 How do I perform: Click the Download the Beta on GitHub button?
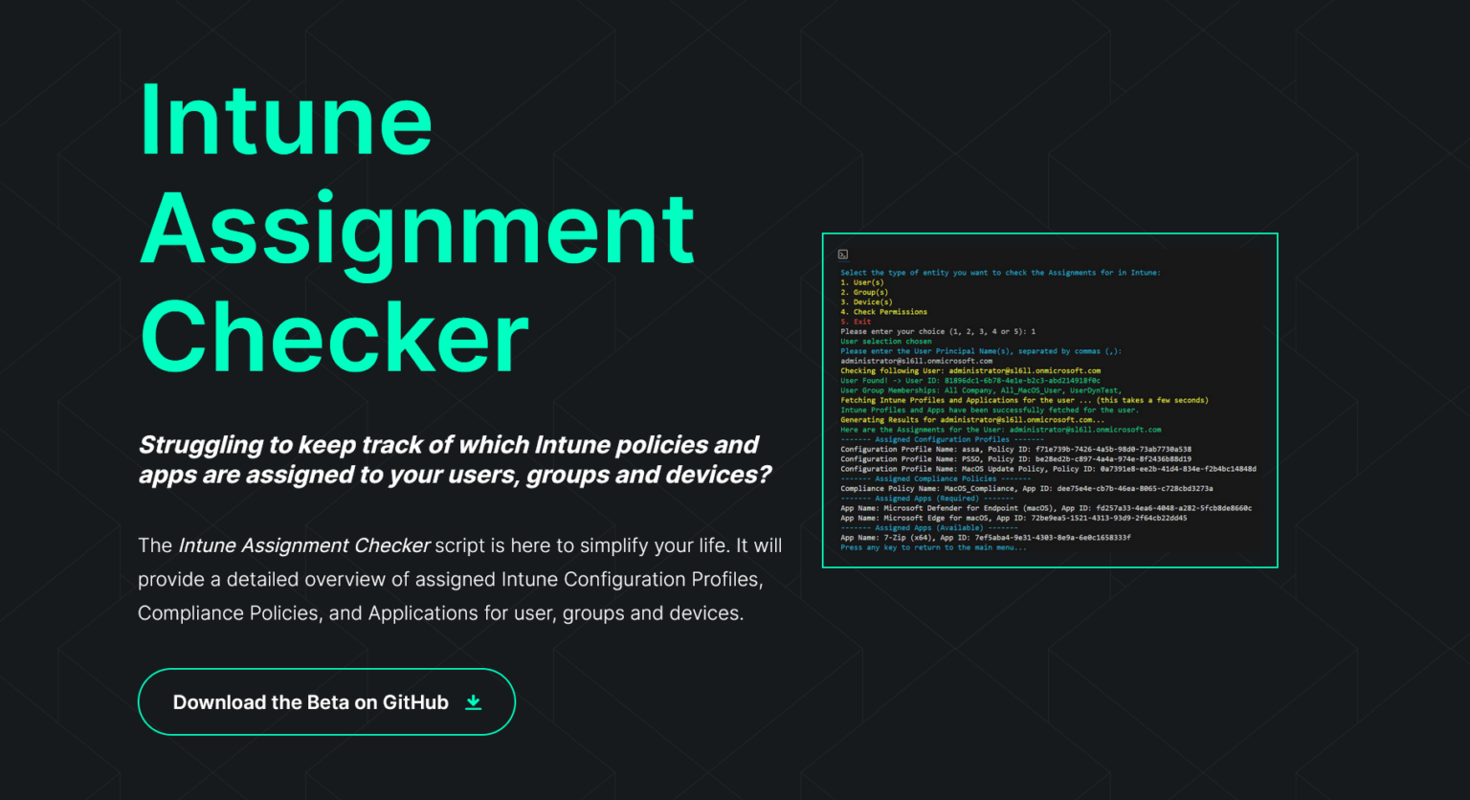326,701
